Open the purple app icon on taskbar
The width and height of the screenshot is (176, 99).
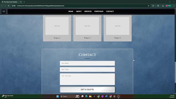102,96
